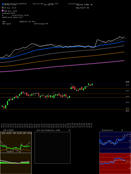Open the Stochastics & RSI panel title
Screen dimensions: 131x174
pyautogui.click(x=107, y=130)
